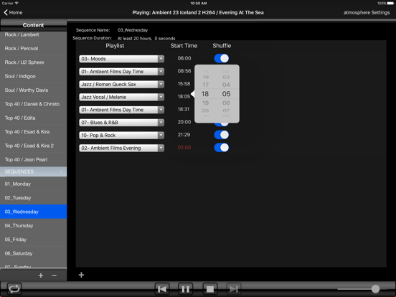Toggle shuffle for 03- Moods

222,58
